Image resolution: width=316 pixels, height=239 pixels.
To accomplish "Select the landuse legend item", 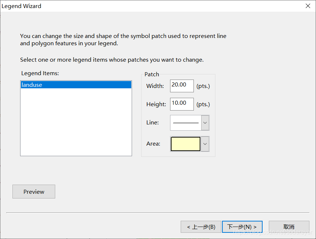I will pos(76,85).
